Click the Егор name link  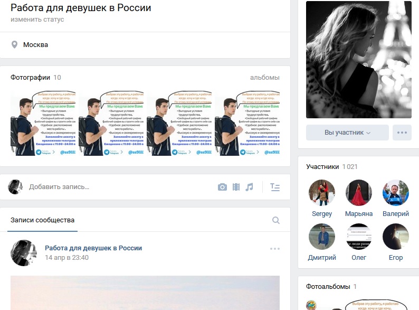pos(396,258)
